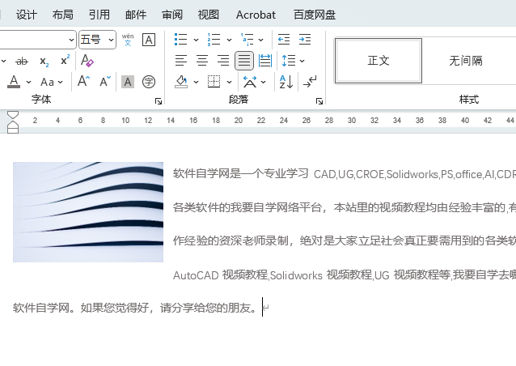Click text '请分享给您的朋友'
The height and width of the screenshot is (366, 516).
click(x=205, y=308)
